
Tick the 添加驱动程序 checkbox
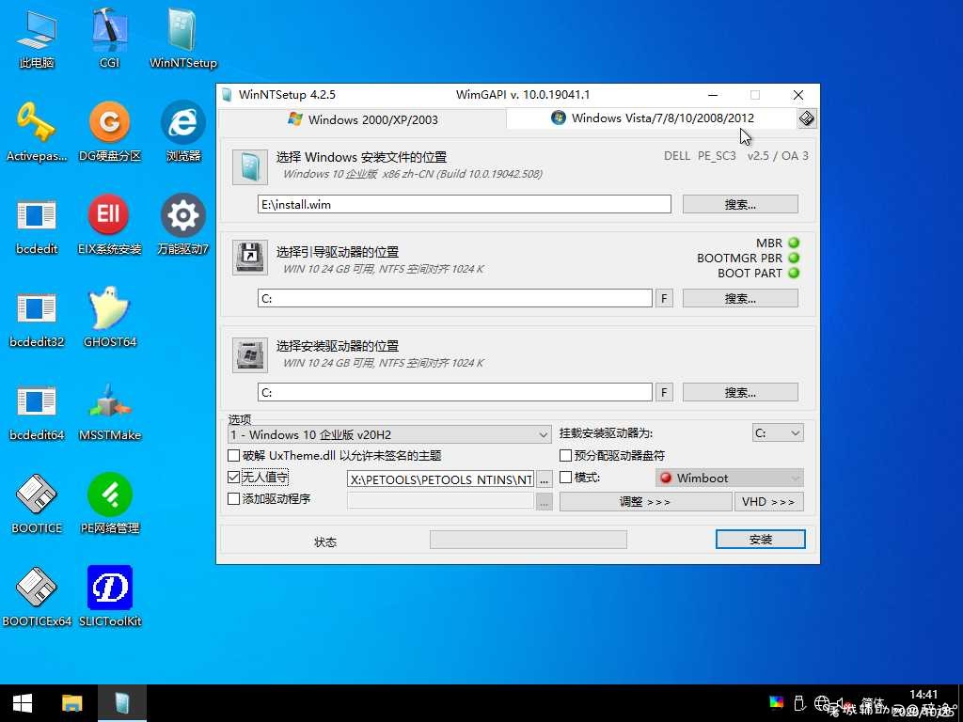point(233,498)
